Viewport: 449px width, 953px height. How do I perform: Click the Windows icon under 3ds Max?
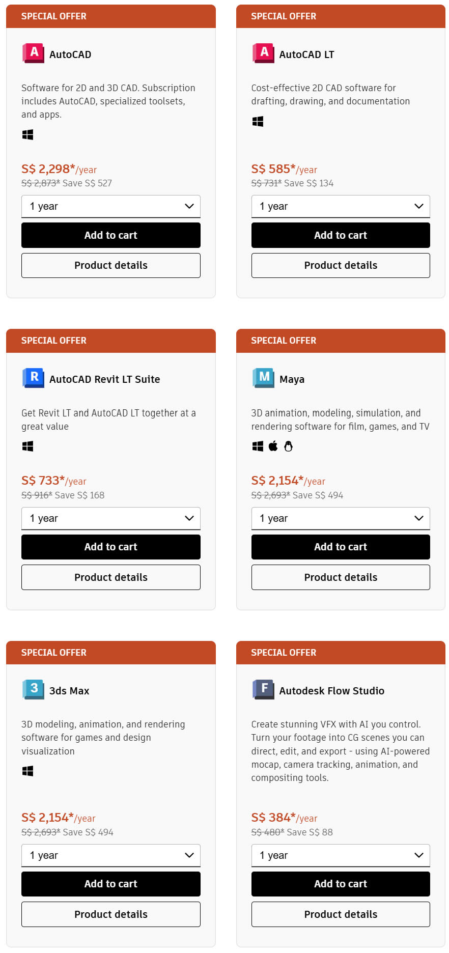(28, 771)
